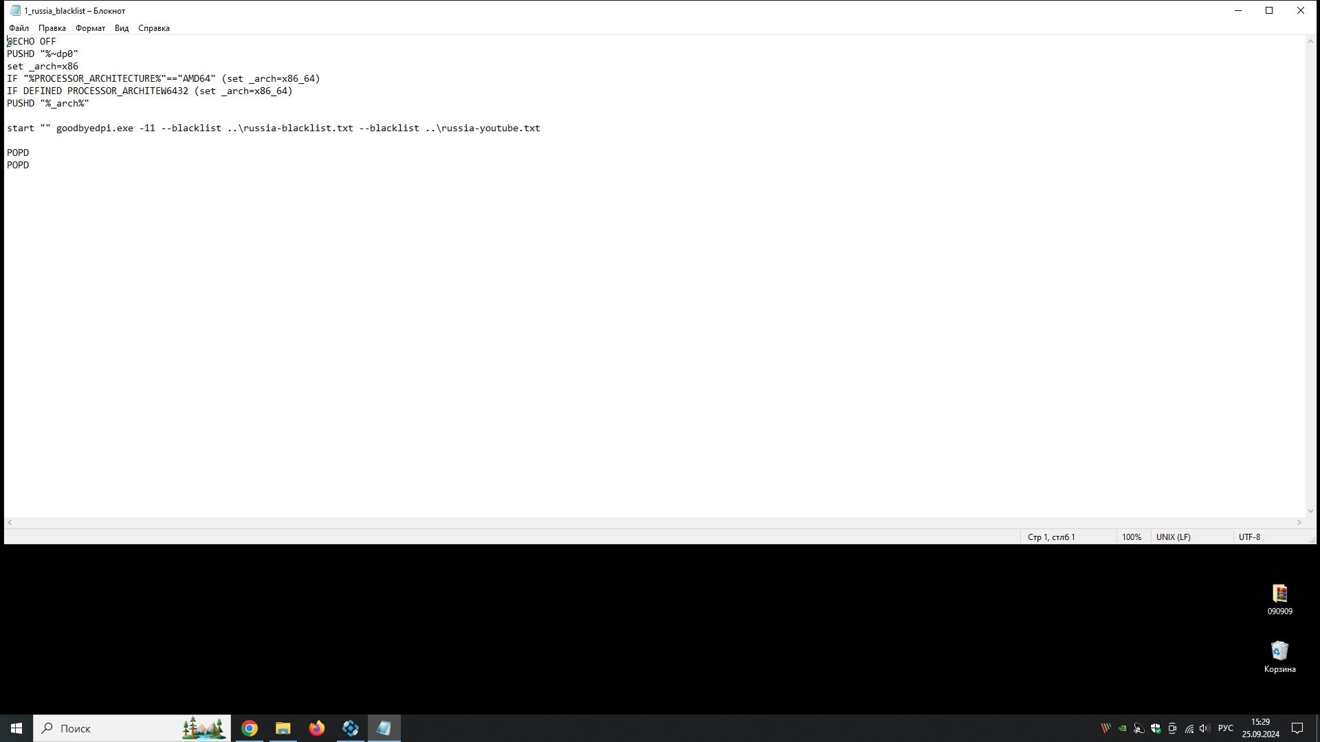Click the last POPD line

[18, 165]
